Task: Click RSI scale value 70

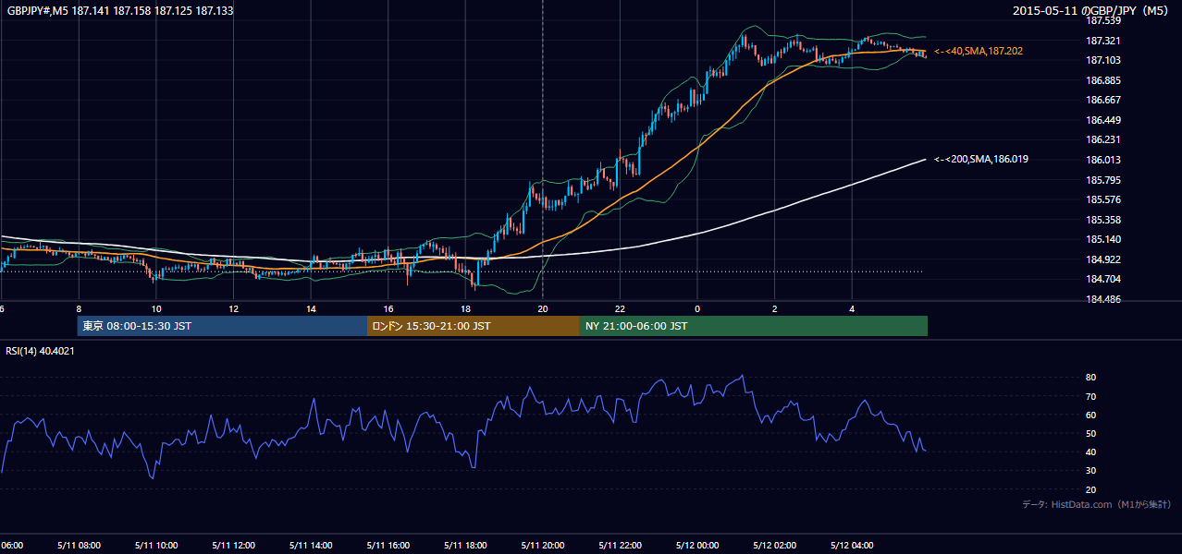Action: coord(1090,396)
